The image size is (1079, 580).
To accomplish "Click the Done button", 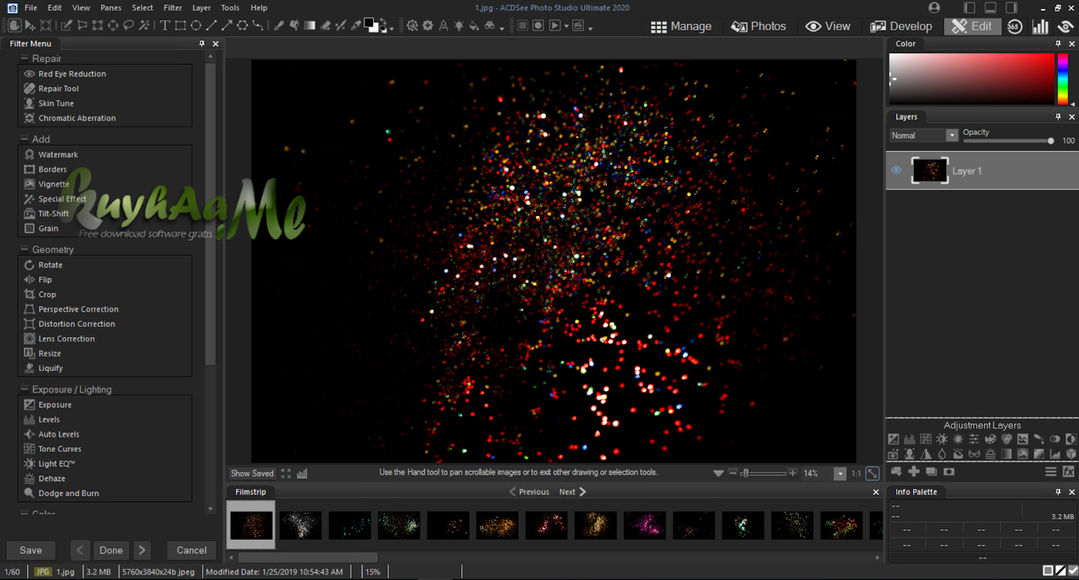I will tap(111, 550).
